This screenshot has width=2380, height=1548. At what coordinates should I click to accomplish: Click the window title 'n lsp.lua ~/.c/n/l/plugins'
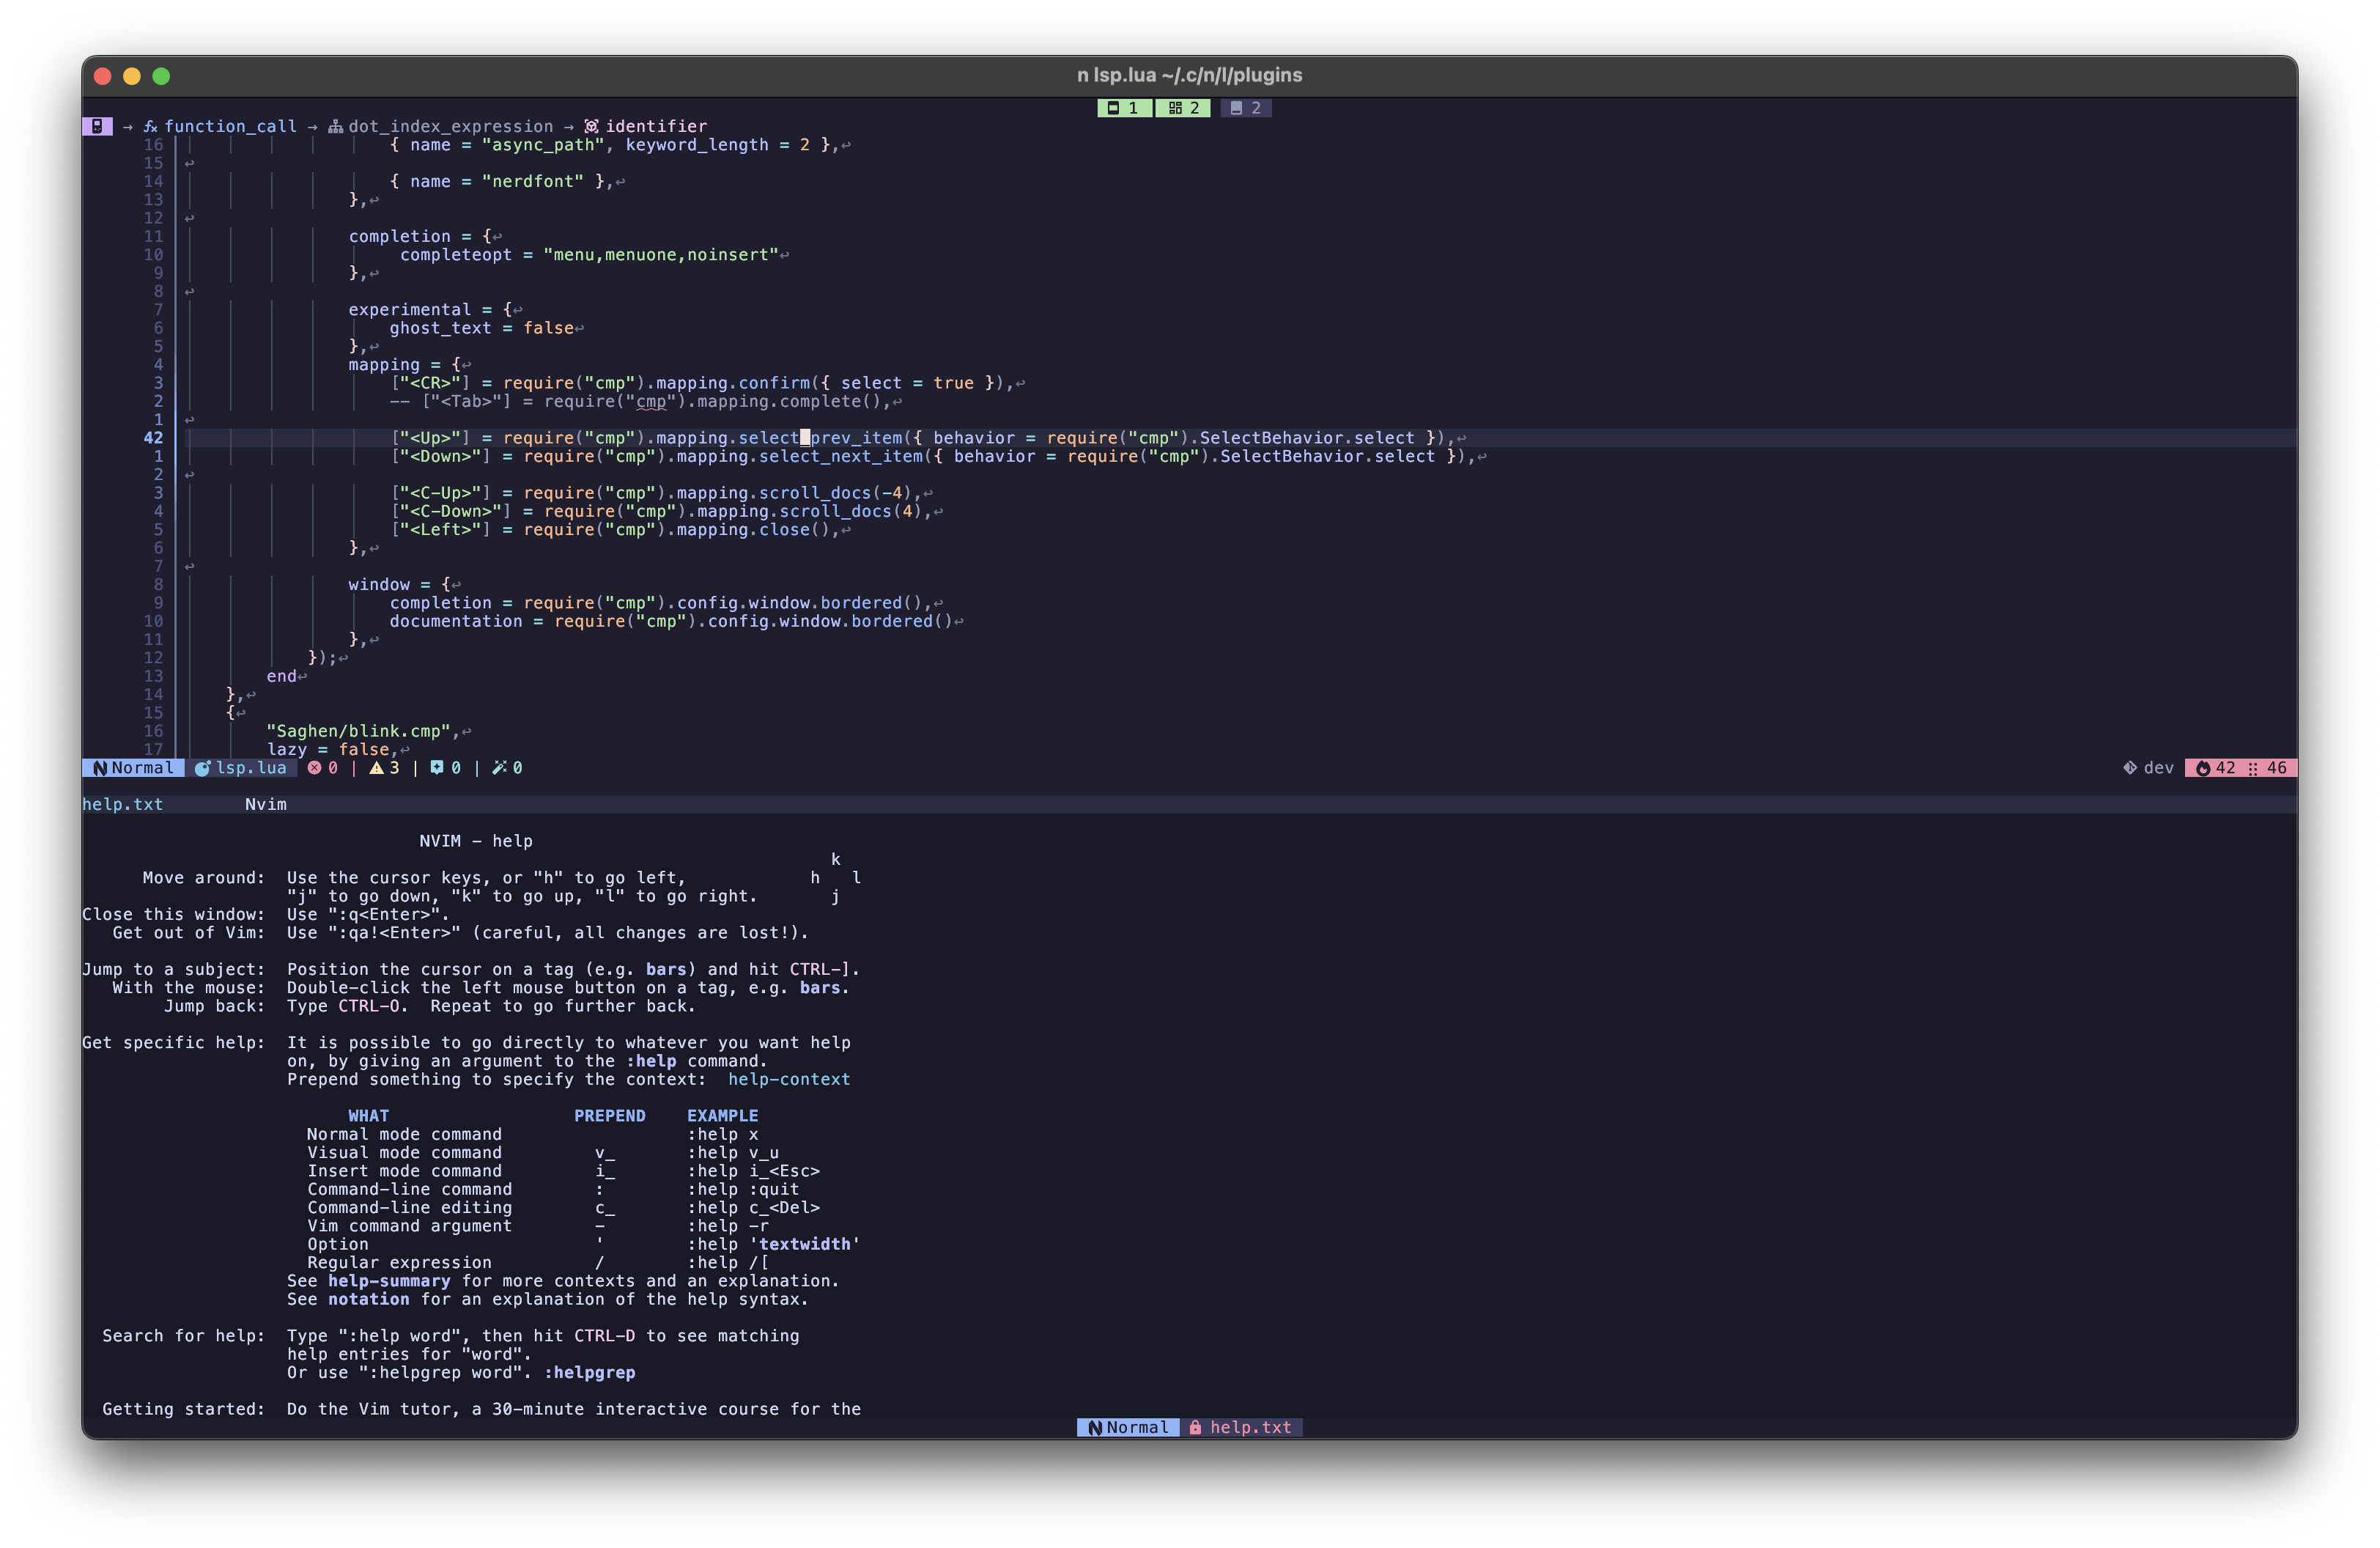coord(1189,75)
